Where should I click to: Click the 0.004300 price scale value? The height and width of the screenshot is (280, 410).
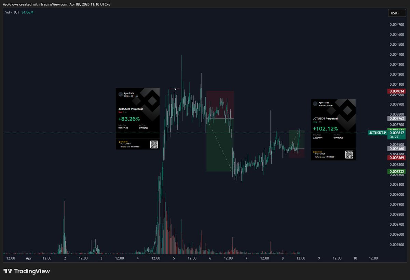coord(396,65)
